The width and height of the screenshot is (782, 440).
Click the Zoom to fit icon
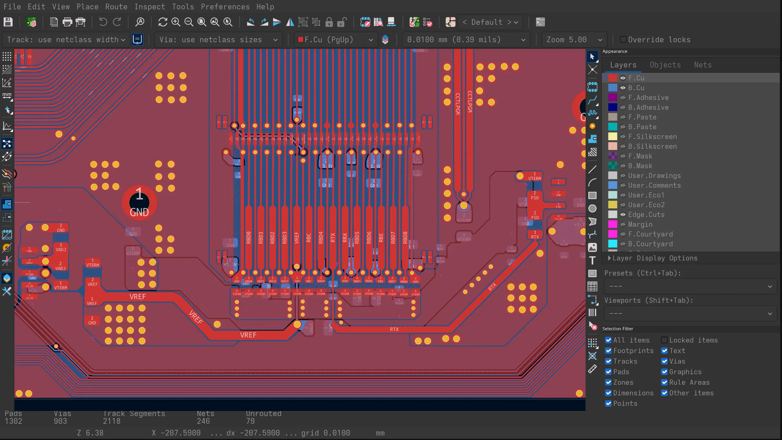point(202,22)
